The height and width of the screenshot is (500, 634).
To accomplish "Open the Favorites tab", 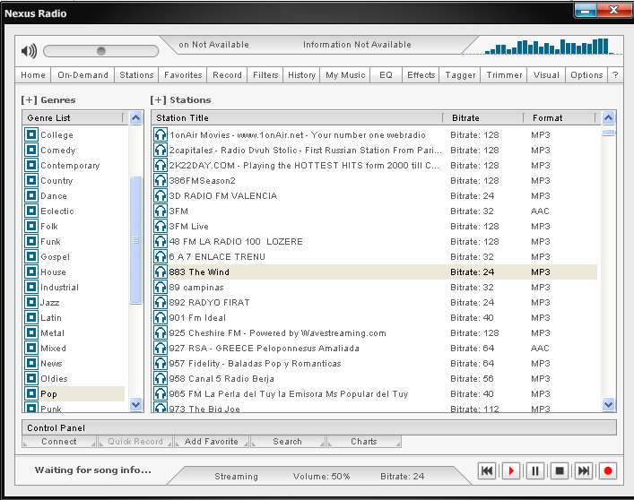I will pos(183,75).
